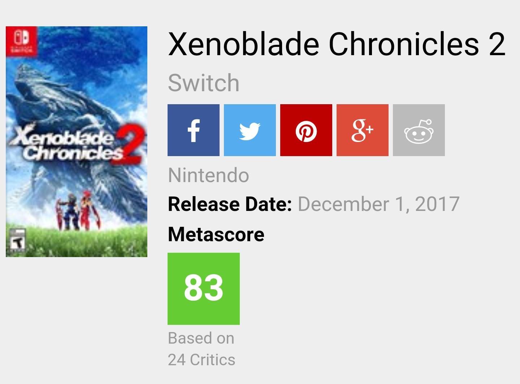Post to Reddit using the gray alien icon
This screenshot has height=384, width=520.
click(x=419, y=130)
